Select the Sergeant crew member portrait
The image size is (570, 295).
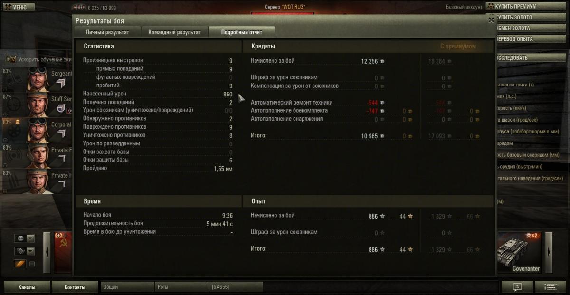pyautogui.click(x=38, y=78)
